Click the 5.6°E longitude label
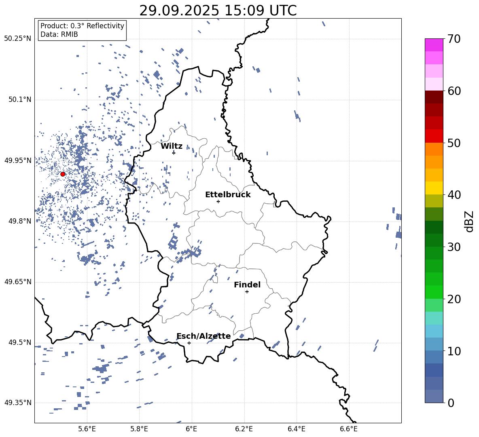Image resolution: width=479 pixels, height=437 pixels. coord(87,429)
